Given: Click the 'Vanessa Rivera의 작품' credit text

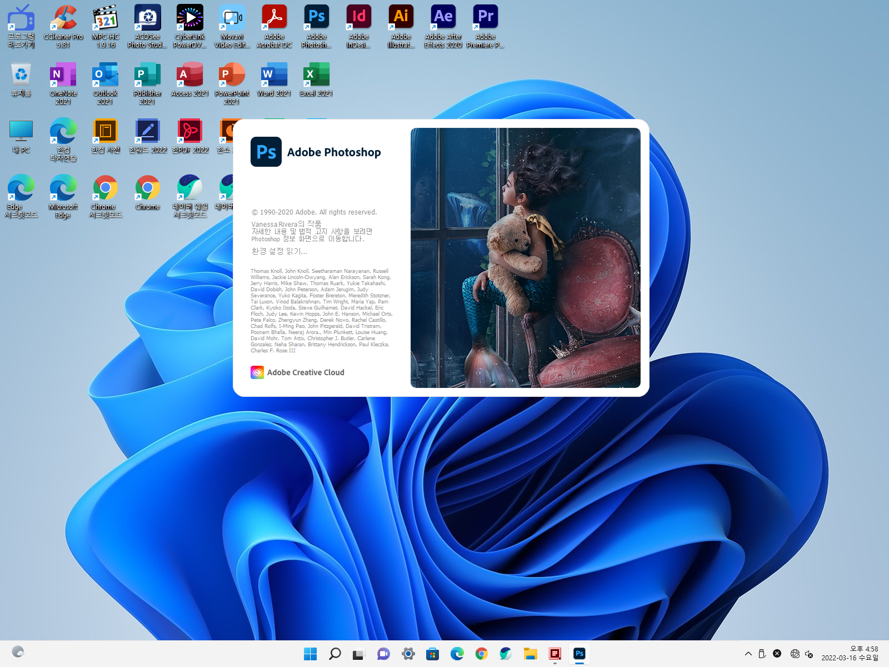Looking at the screenshot, I should click(287, 224).
